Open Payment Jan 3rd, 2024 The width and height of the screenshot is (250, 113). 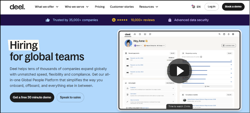137,65
